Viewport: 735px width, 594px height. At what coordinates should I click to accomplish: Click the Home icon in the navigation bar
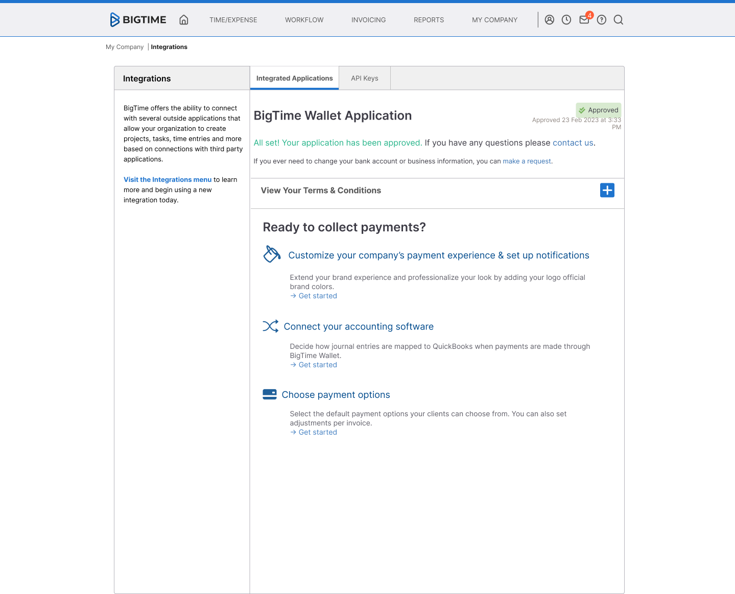point(183,19)
